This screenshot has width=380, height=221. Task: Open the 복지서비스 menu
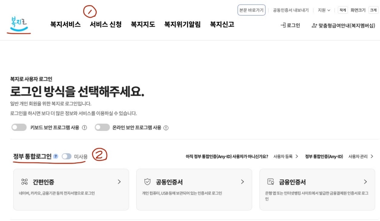66,25
